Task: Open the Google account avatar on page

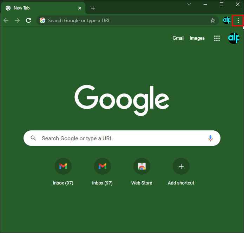Action: [233, 38]
